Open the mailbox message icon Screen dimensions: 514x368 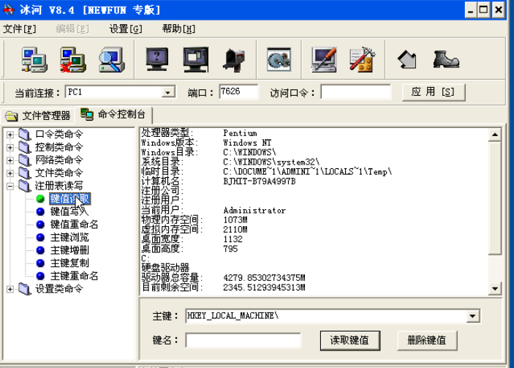(x=235, y=60)
